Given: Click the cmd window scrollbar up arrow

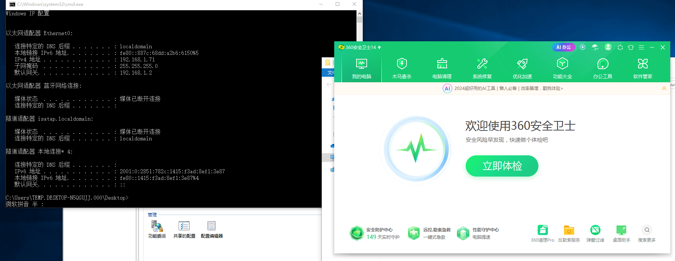Looking at the screenshot, I should 359,14.
